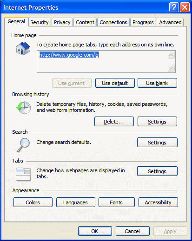Open Search defaults Settings
Image resolution: width=192 pixels, height=241 pixels.
tap(157, 142)
